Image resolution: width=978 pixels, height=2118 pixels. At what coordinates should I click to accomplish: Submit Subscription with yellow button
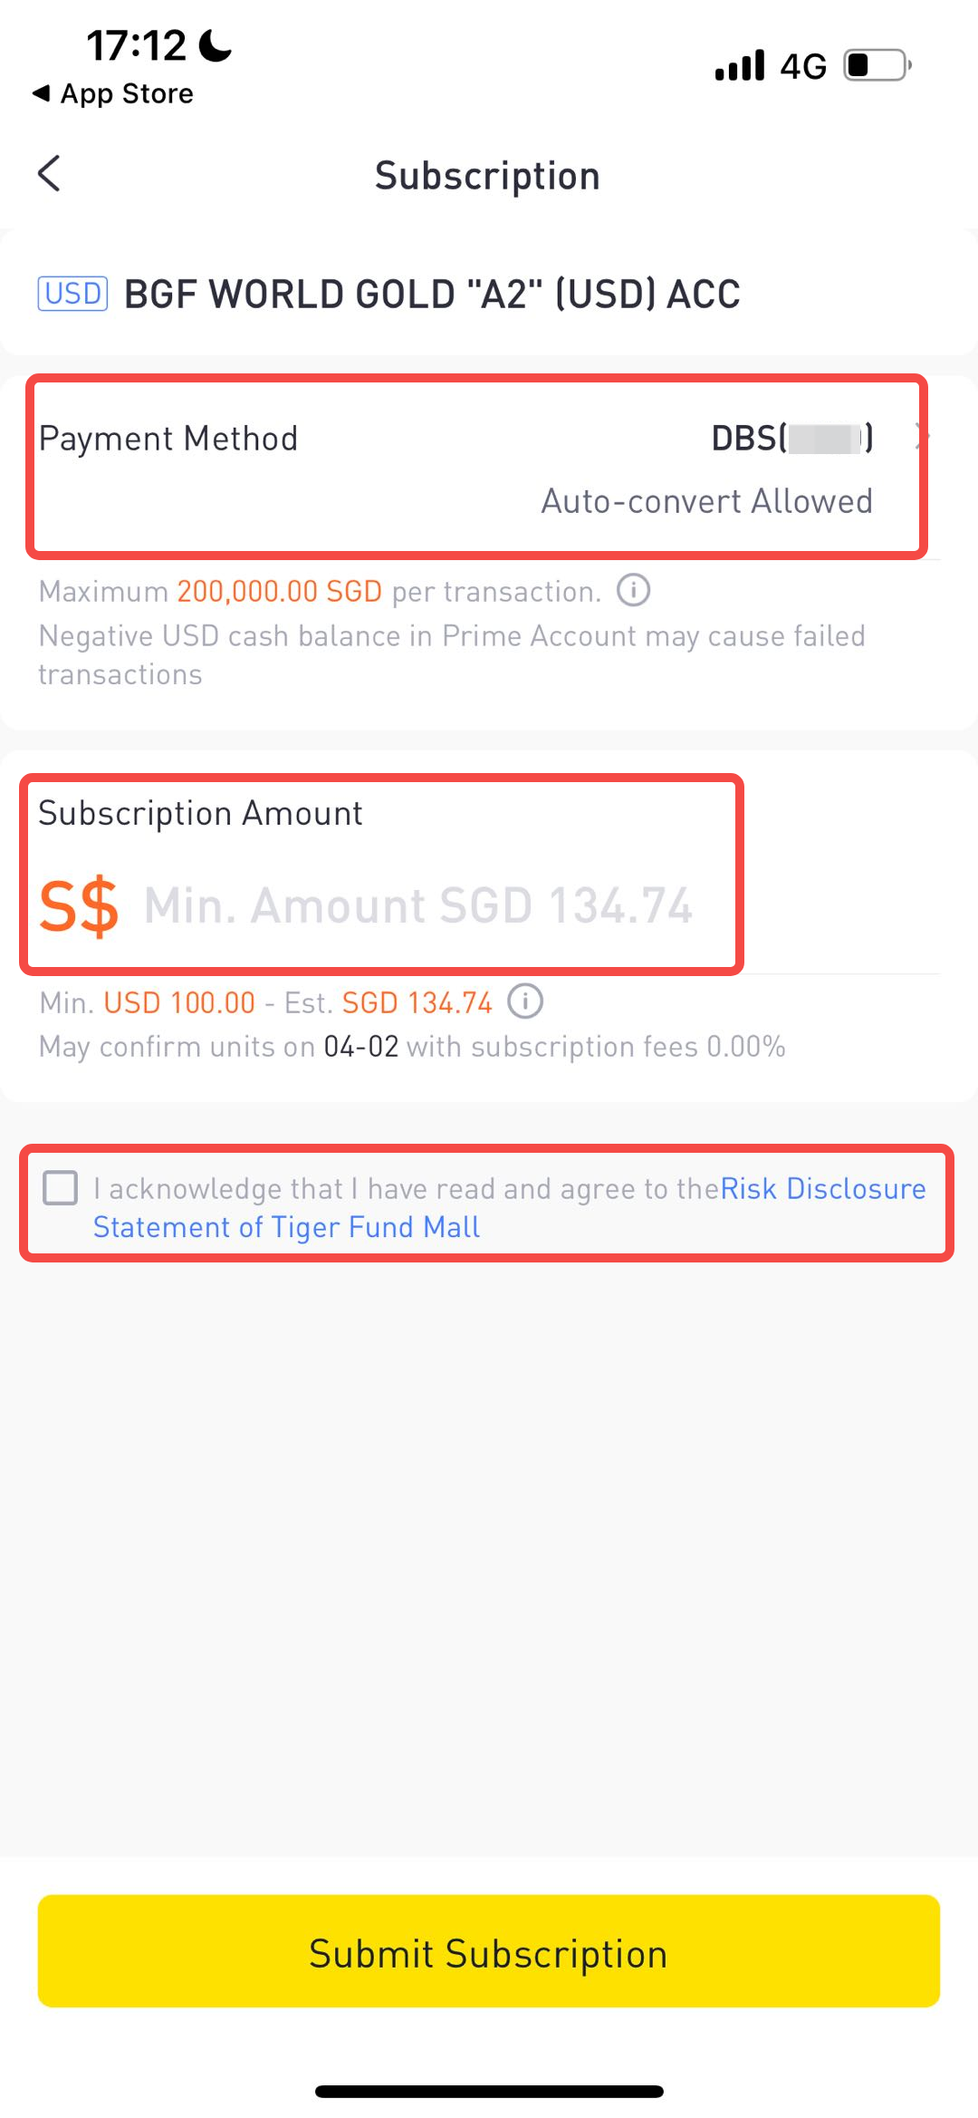pos(489,1950)
